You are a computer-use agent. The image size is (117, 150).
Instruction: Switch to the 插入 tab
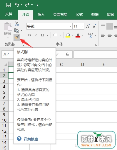[41, 15]
